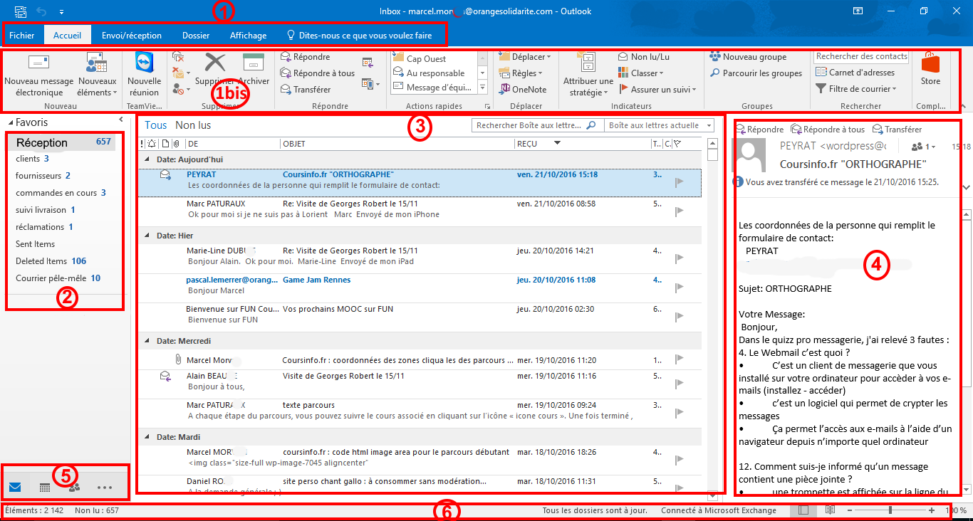
Task: Switch to the Calendar view icon
Action: coord(44,487)
